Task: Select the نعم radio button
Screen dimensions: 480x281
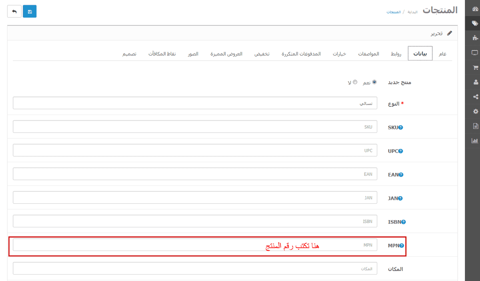Action: (x=374, y=82)
